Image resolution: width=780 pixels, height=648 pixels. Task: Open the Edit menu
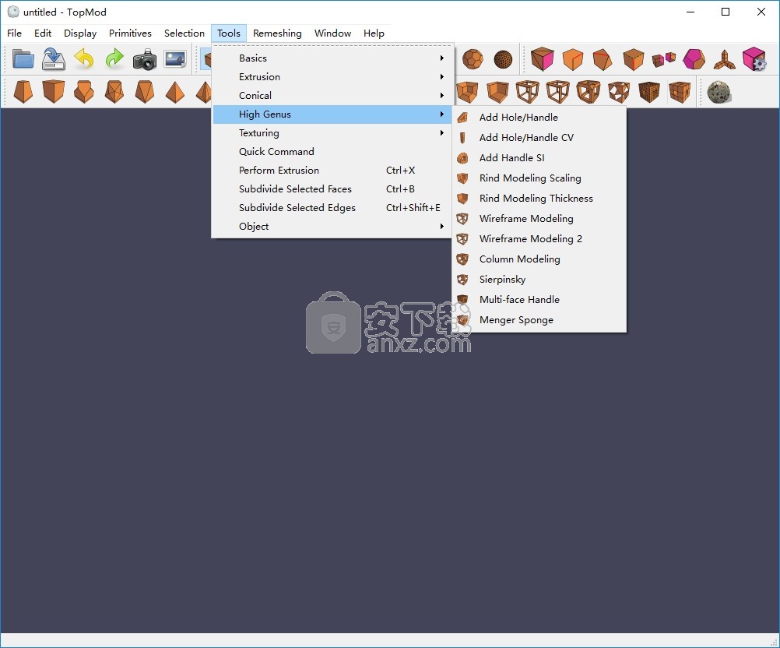point(43,33)
